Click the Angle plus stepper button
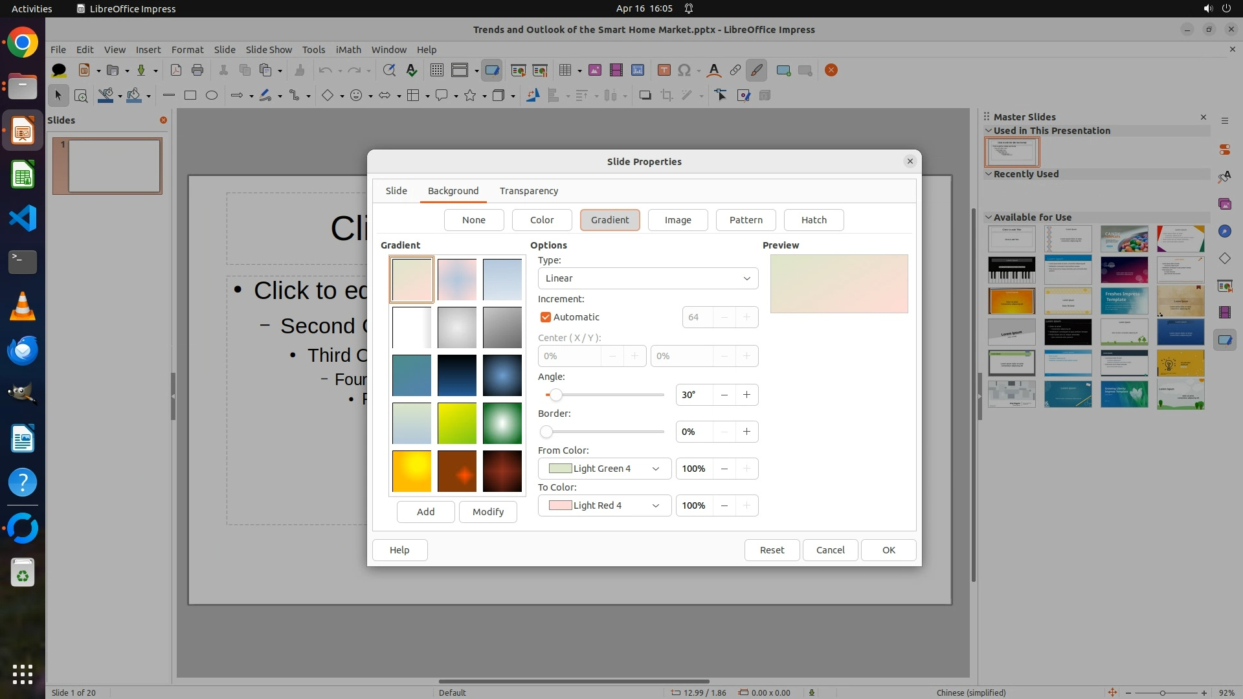This screenshot has width=1243, height=699. click(x=746, y=395)
